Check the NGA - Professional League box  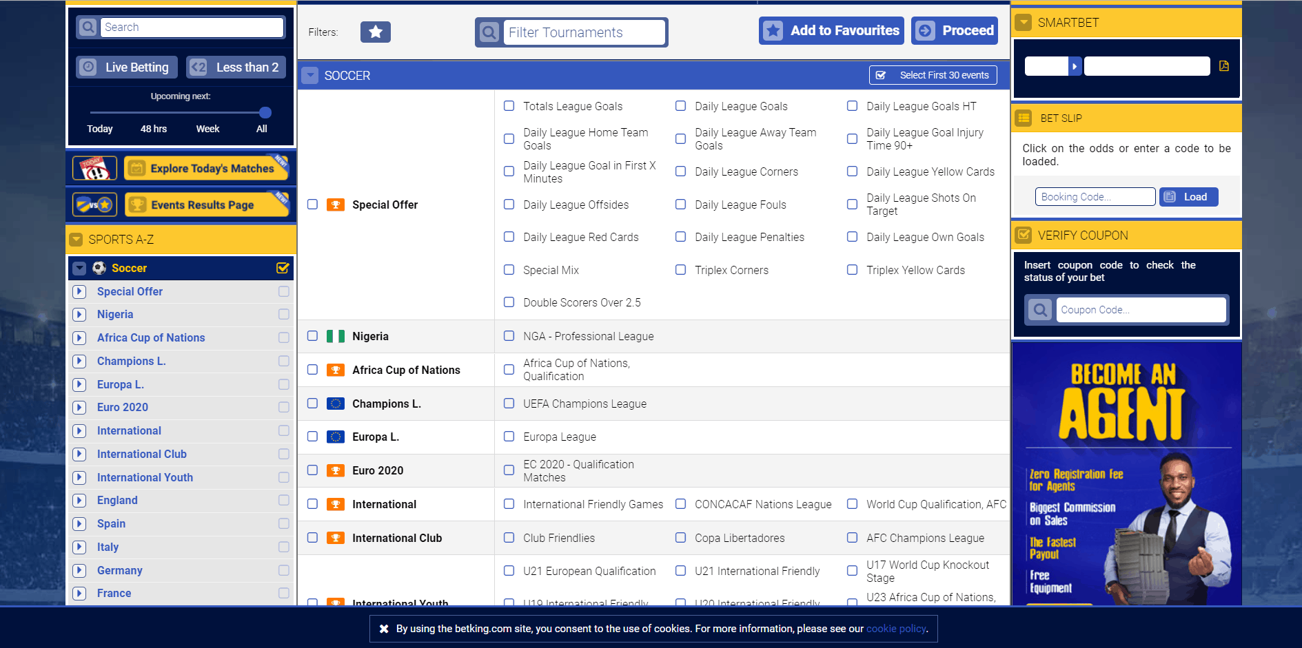point(509,336)
